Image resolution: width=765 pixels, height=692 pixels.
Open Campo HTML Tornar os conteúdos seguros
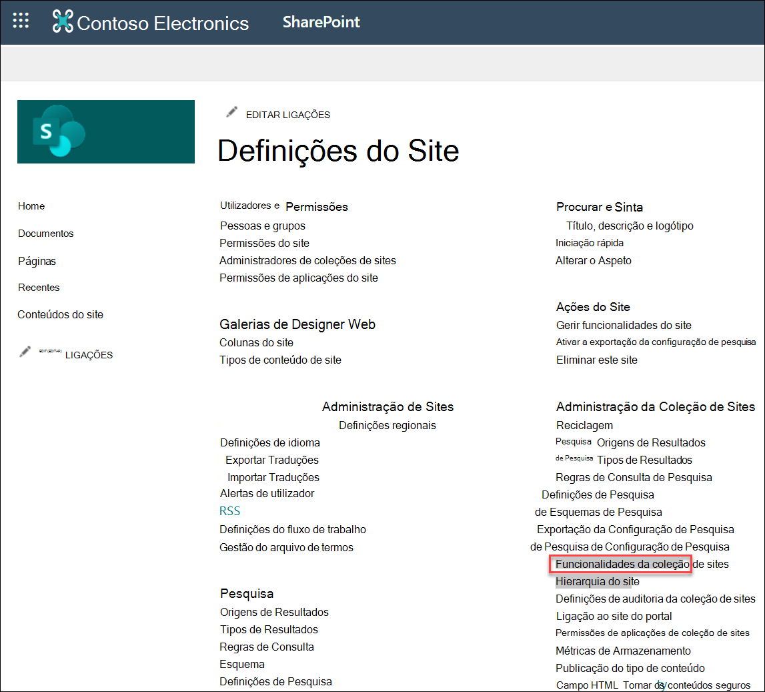click(653, 685)
